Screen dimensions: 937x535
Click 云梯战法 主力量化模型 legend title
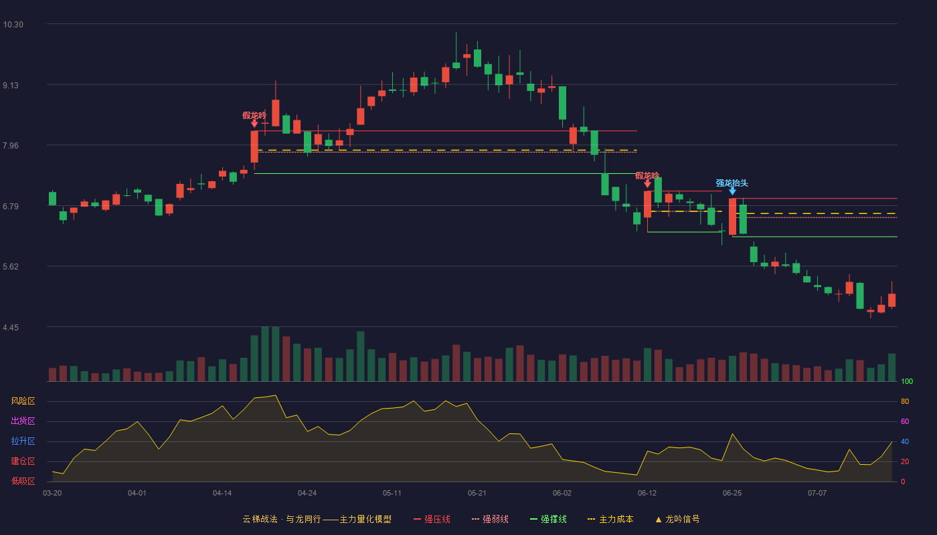317,519
